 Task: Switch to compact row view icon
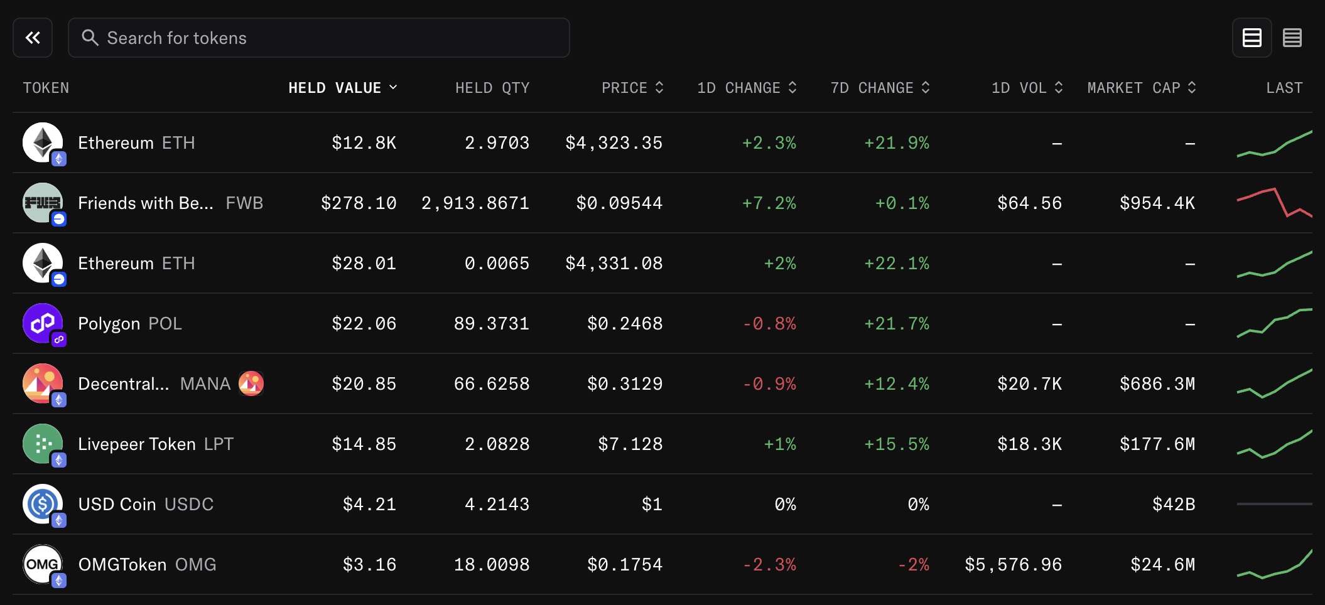(x=1292, y=38)
